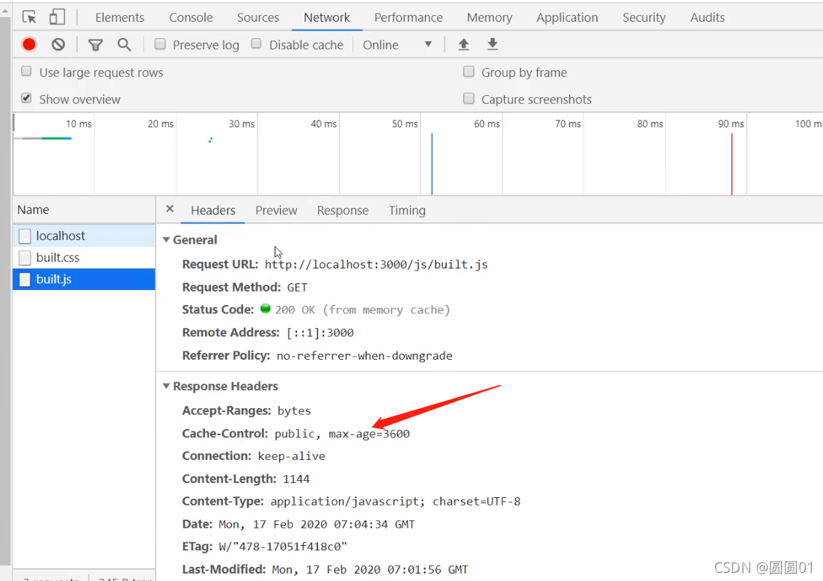Collapse the Response Headers section
Image resolution: width=823 pixels, height=581 pixels.
(x=166, y=386)
